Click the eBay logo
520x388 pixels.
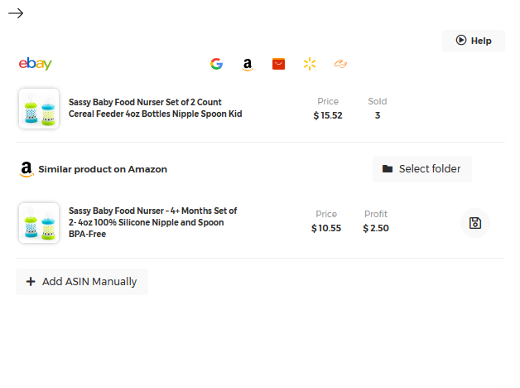36,64
